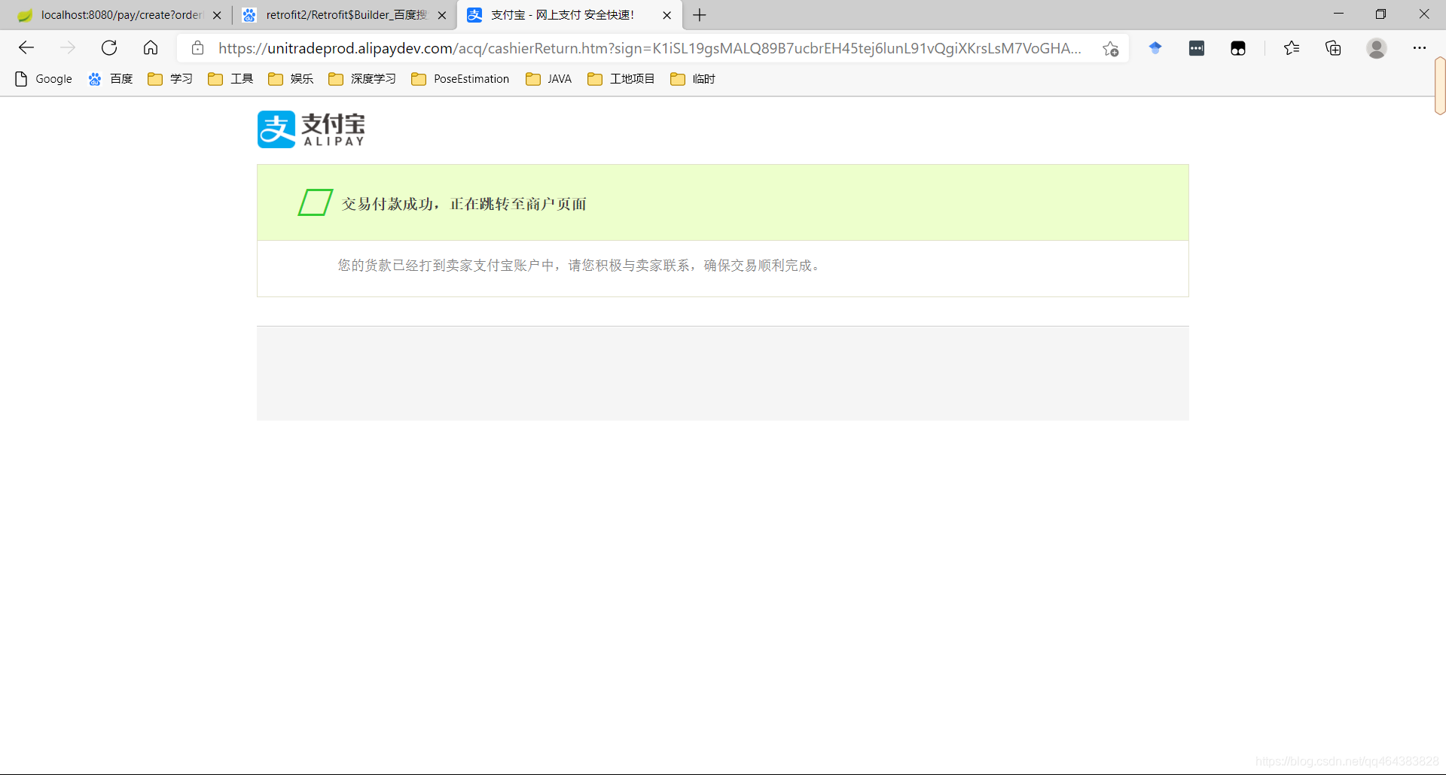1446x775 pixels.
Task: Click the Alipay logo
Action: click(x=311, y=129)
